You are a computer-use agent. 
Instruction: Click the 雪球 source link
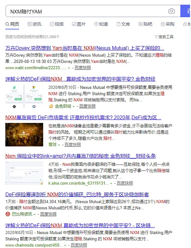pyautogui.click(x=52, y=144)
